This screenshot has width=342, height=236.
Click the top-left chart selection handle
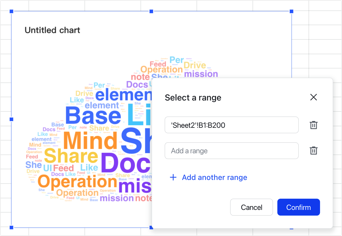coord(11,11)
